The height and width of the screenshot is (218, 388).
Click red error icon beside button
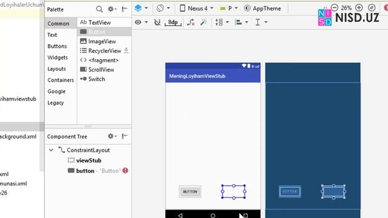(x=125, y=171)
